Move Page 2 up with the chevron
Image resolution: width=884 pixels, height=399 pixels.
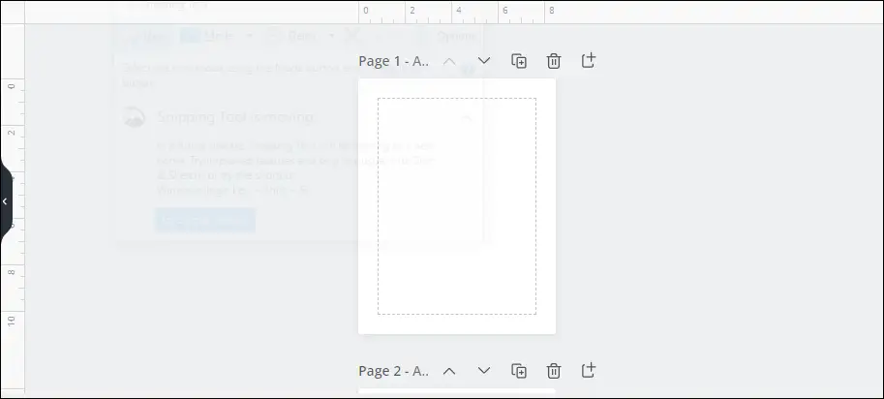[x=449, y=371]
